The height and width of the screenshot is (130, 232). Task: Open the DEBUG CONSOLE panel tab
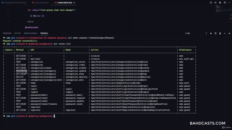[x=30, y=33]
